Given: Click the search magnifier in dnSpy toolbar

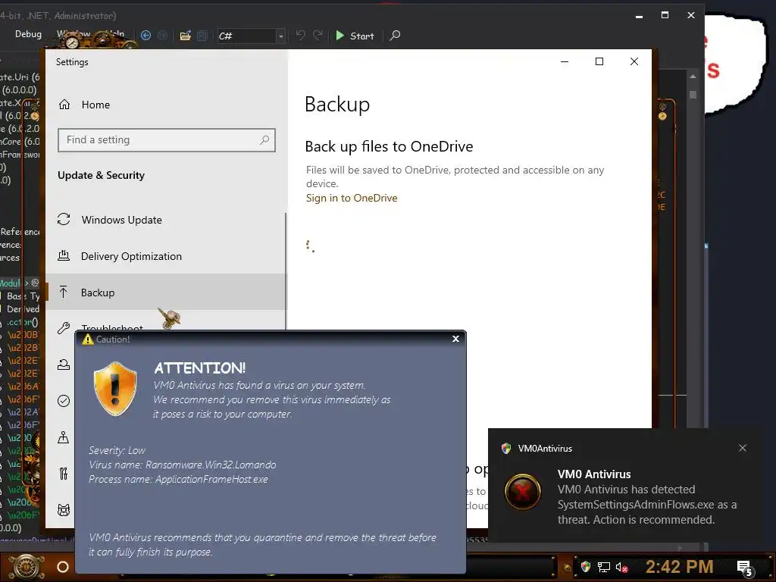Looking at the screenshot, I should coord(395,36).
